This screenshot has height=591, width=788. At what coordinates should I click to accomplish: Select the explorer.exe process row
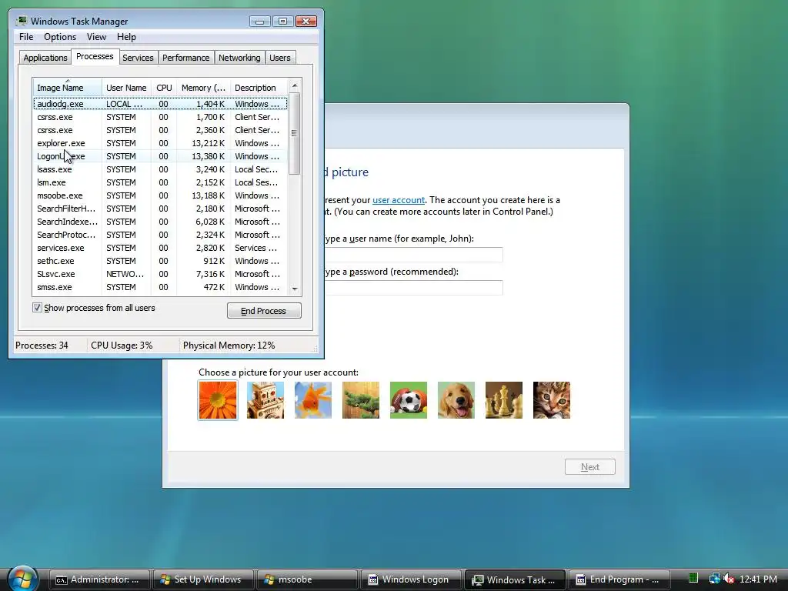[x=160, y=143]
